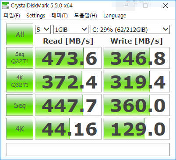
Task: Minimize the CrystalDiskMark window
Action: click(126, 6)
